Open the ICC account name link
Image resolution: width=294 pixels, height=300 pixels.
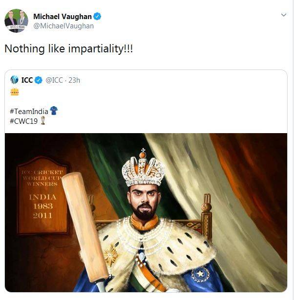tap(27, 80)
